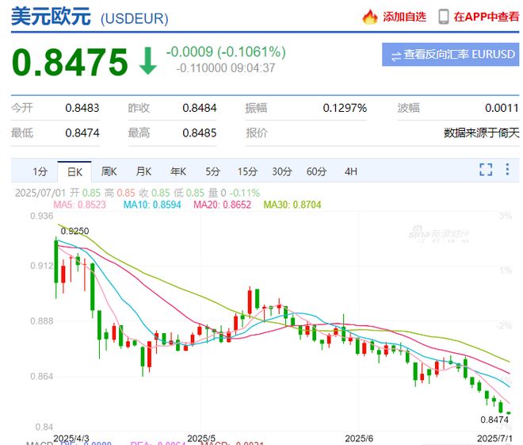Screen dimensions: 523x445
Task: Add to watchlist via 添加自选 link
Action: point(404,17)
